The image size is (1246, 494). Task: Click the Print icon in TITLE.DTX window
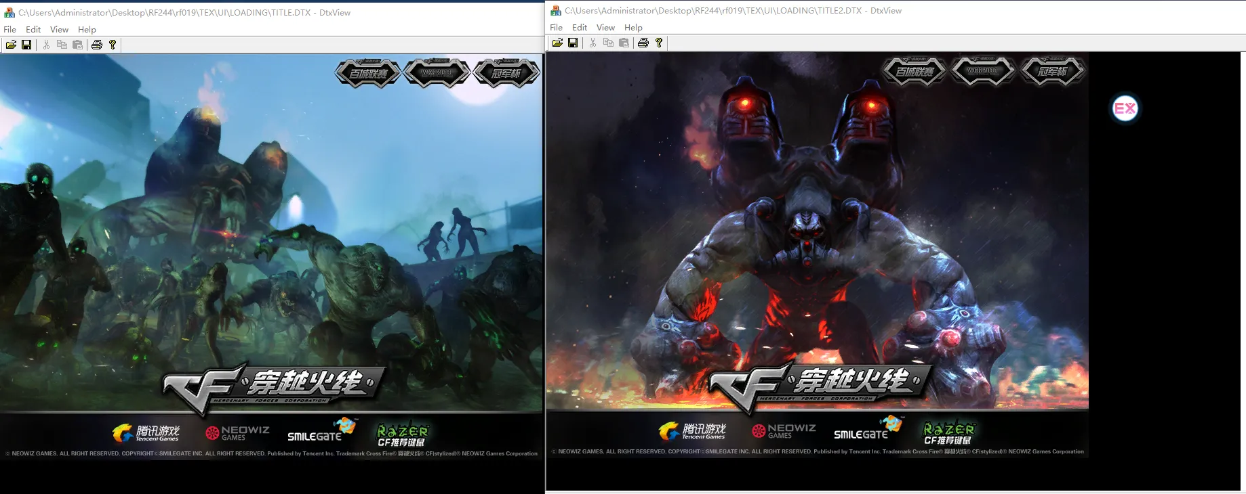[x=97, y=45]
